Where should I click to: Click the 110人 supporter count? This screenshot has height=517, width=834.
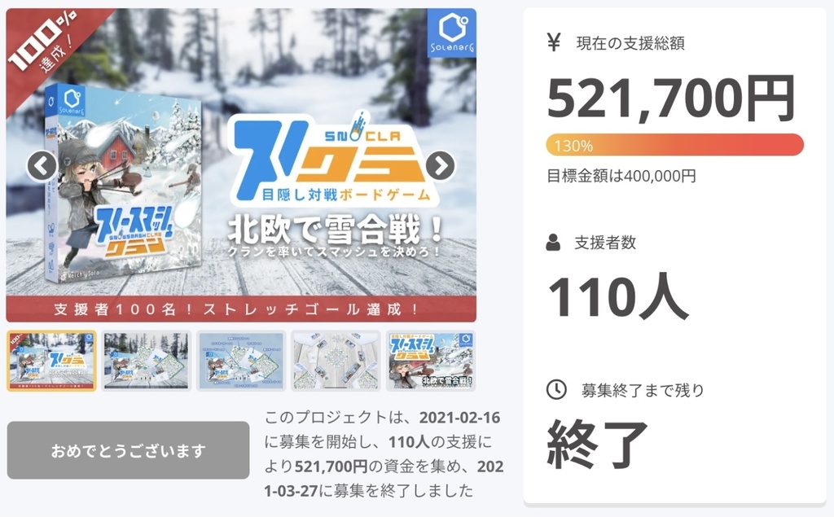(617, 296)
